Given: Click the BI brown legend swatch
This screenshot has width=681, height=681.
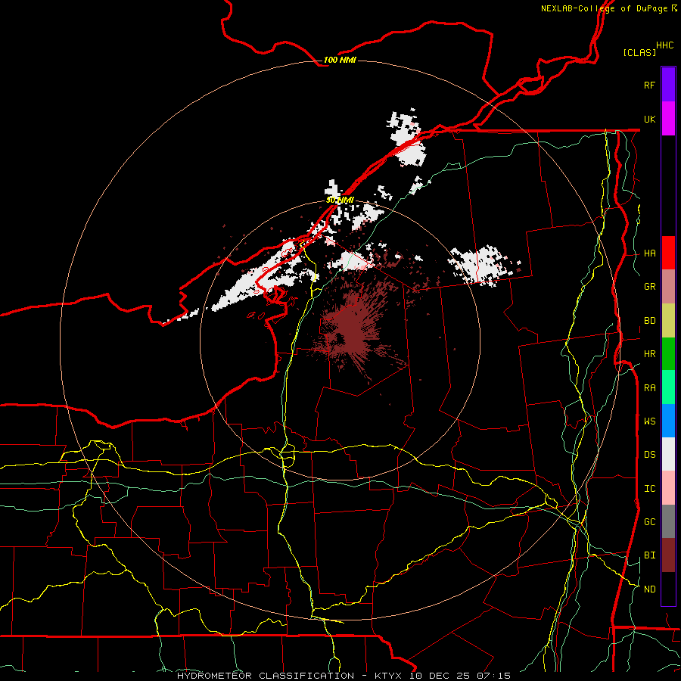Looking at the screenshot, I should pyautogui.click(x=668, y=555).
